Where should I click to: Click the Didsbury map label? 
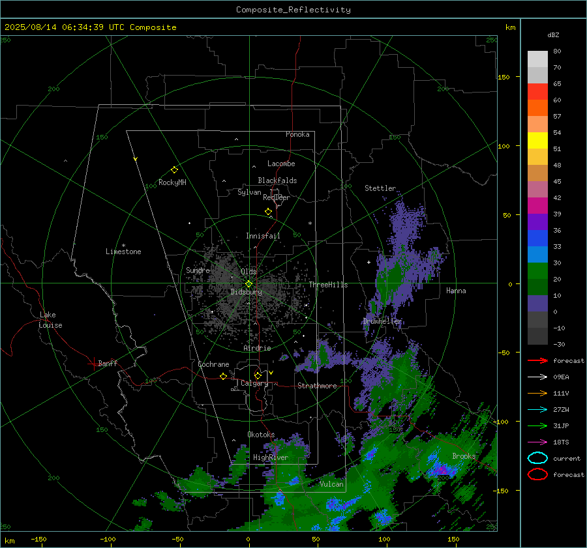pos(247,292)
